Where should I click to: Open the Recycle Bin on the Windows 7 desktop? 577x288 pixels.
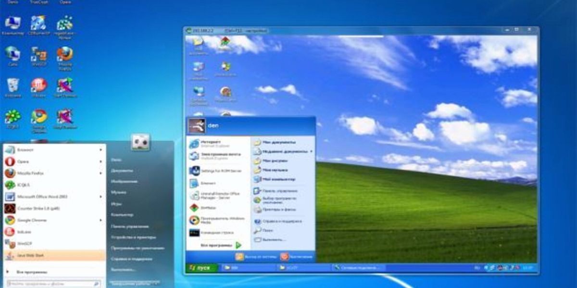click(13, 87)
